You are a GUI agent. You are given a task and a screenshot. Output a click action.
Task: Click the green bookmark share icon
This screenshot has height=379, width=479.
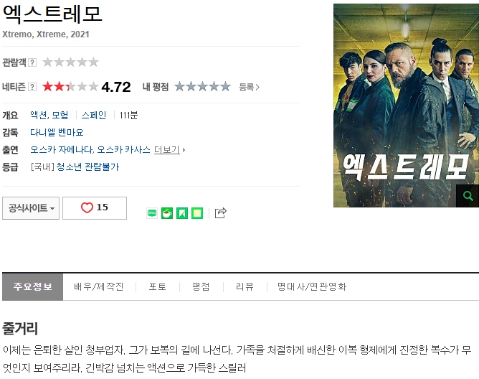pos(182,213)
